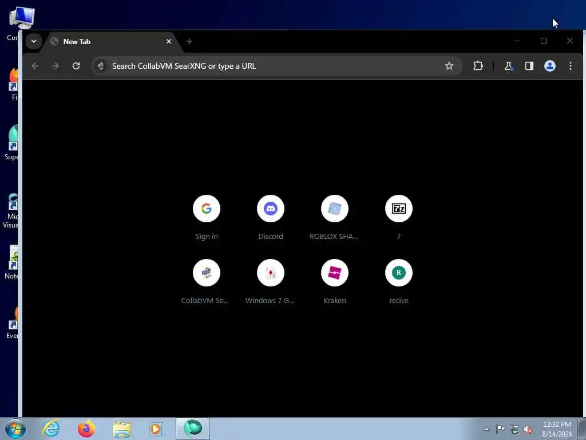The image size is (586, 440).
Task: Open the CollabVM Se... shortcut tile
Action: pos(206,282)
